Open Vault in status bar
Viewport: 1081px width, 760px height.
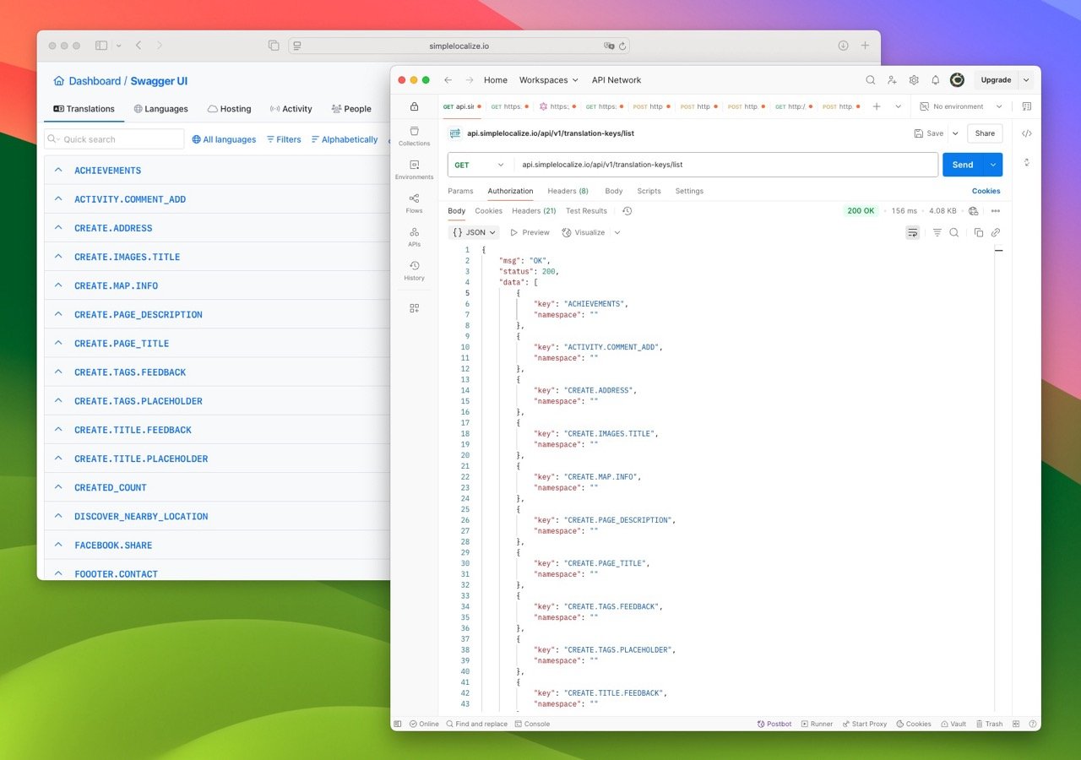click(x=953, y=724)
